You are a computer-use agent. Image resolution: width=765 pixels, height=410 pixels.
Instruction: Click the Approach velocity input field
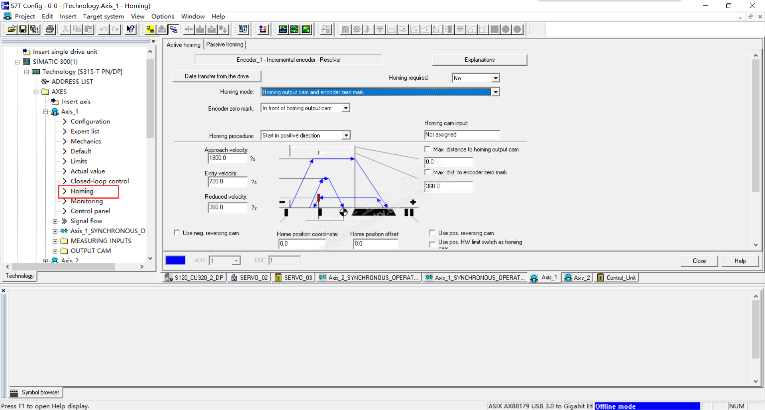[x=228, y=158]
